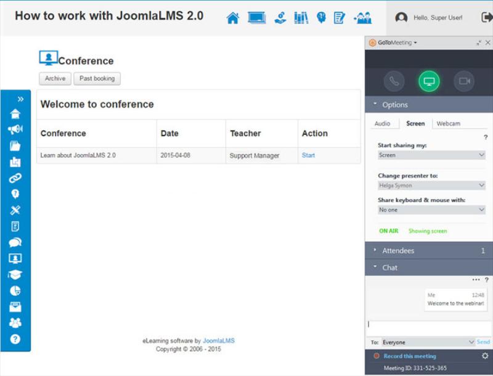Click the 'Support Manager' teacher cell
Image resolution: width=493 pixels, height=376 pixels.
[x=261, y=155]
